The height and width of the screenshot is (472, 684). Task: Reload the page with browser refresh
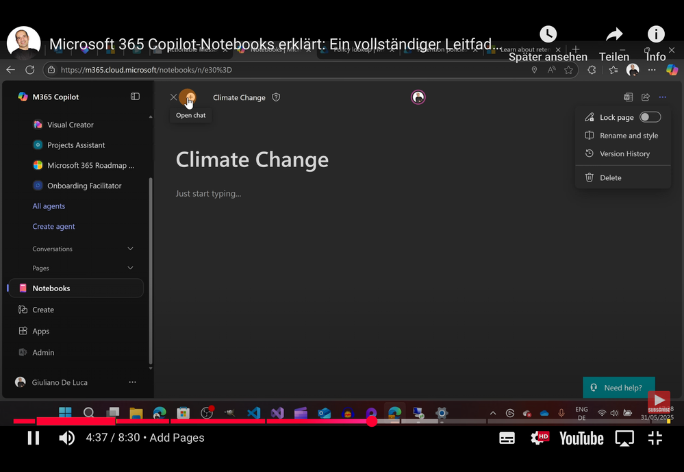(29, 70)
